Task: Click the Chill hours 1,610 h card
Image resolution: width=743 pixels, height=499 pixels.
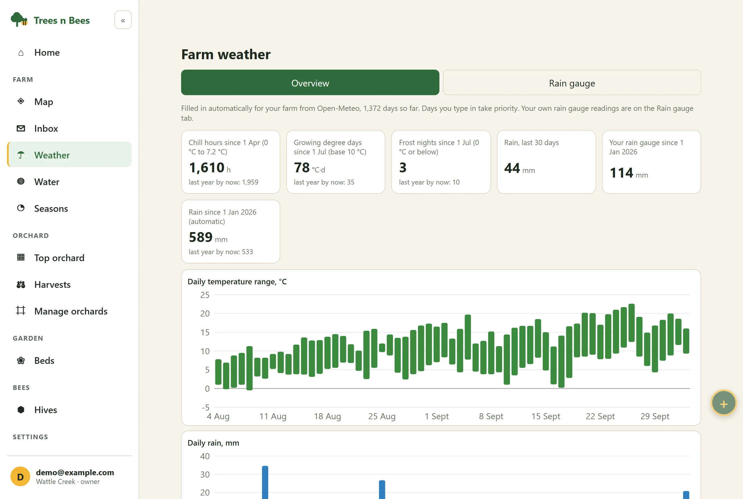Action: click(230, 162)
